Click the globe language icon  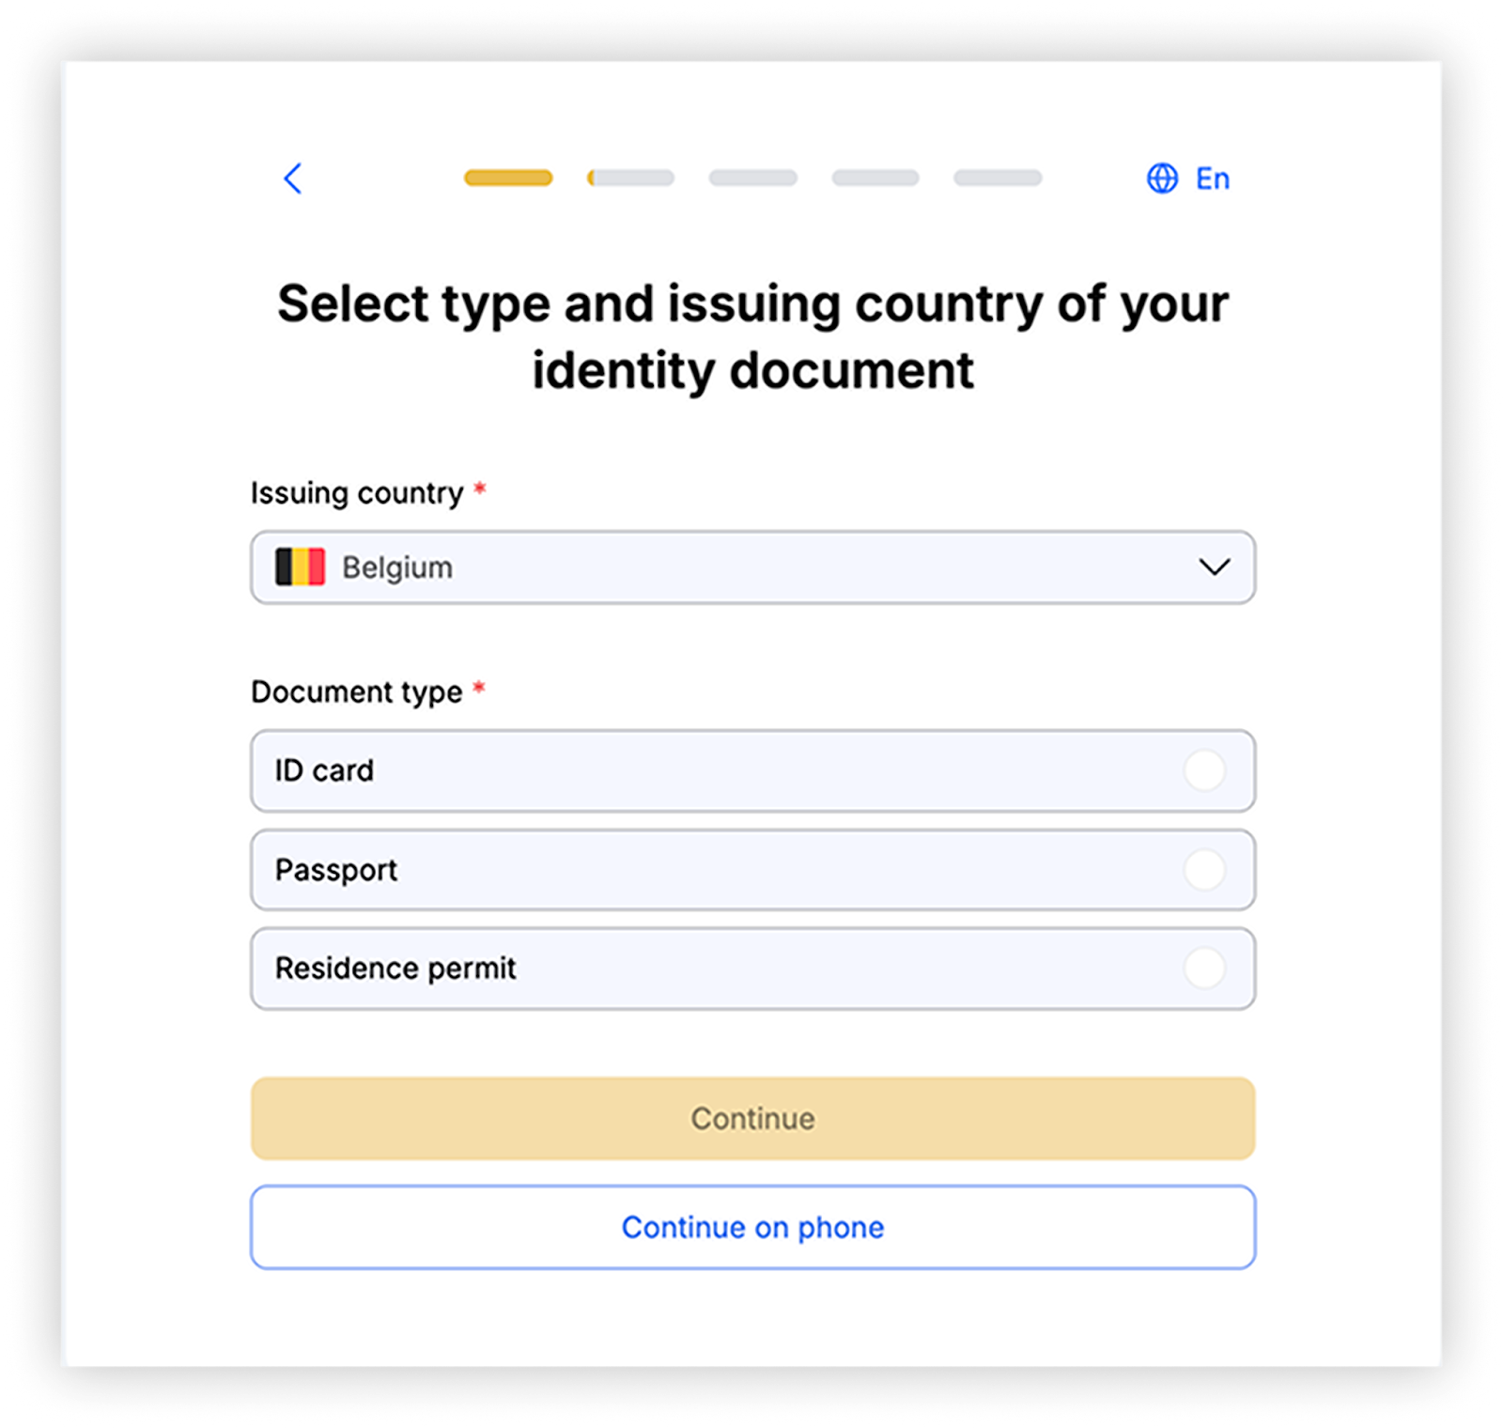click(x=1162, y=178)
